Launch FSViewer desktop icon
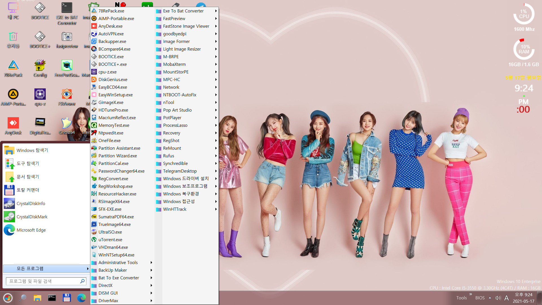The height and width of the screenshot is (305, 542). tap(67, 98)
